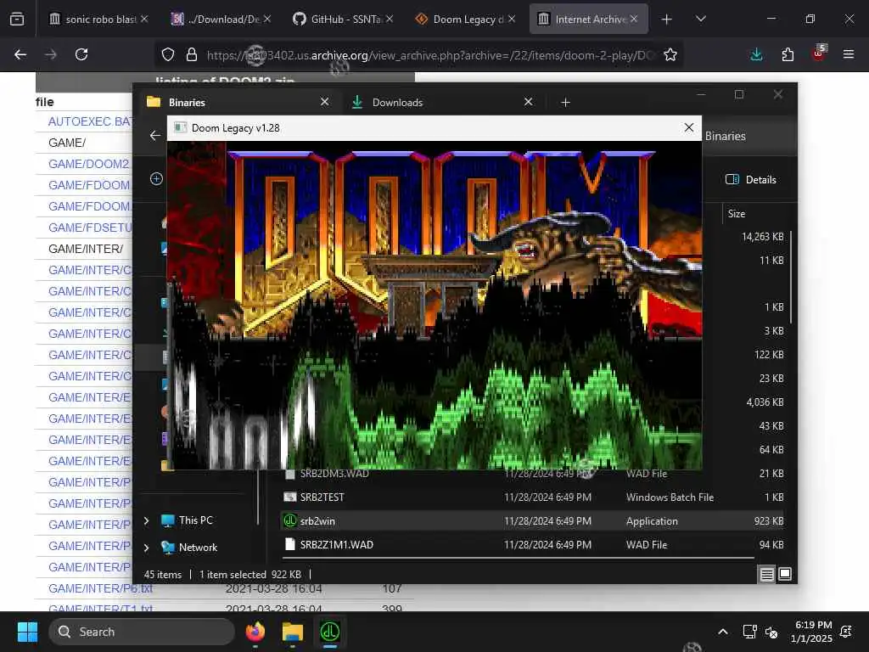The image size is (869, 652).
Task: Reload the archive.org page
Action: 81,54
